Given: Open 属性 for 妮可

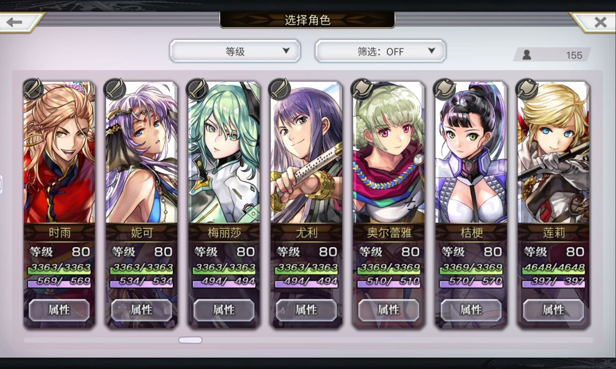Looking at the screenshot, I should (142, 310).
